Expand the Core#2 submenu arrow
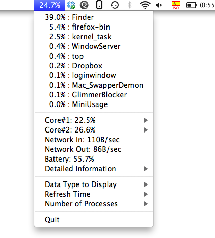 [146, 130]
